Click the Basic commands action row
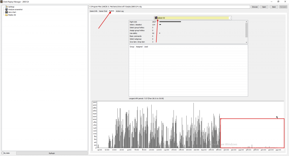The width and height of the screenshot is (289, 156). click(x=187, y=36)
